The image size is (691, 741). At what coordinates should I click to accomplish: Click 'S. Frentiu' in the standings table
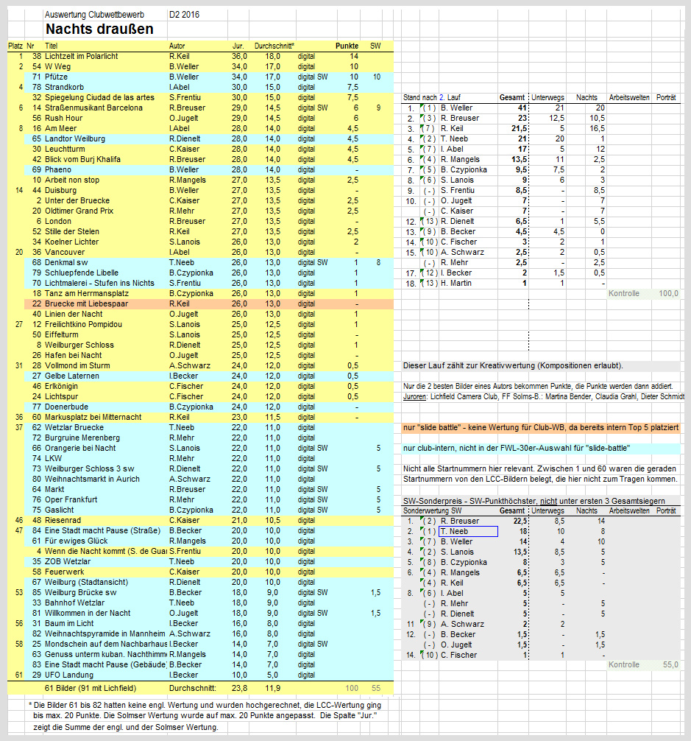coord(458,191)
